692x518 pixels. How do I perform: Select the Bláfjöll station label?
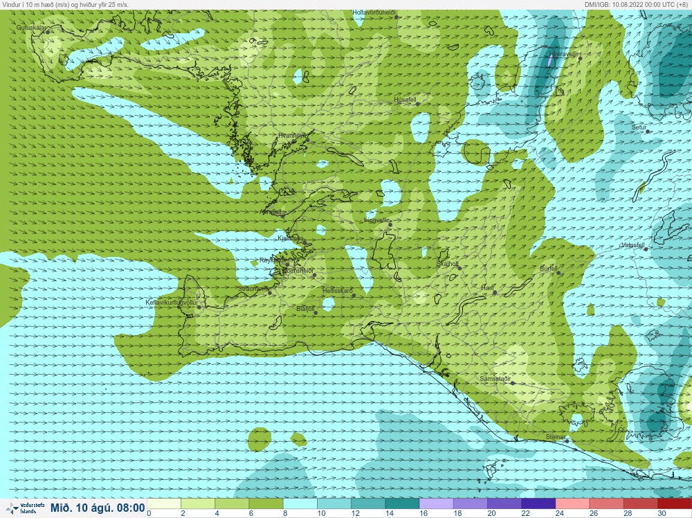point(305,309)
